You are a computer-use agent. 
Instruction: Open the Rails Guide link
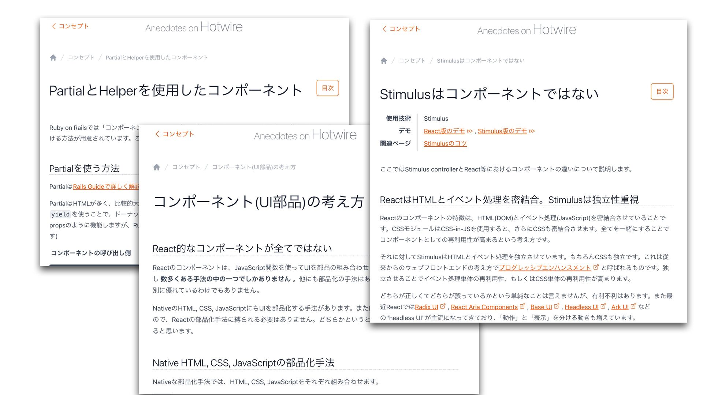pos(106,187)
